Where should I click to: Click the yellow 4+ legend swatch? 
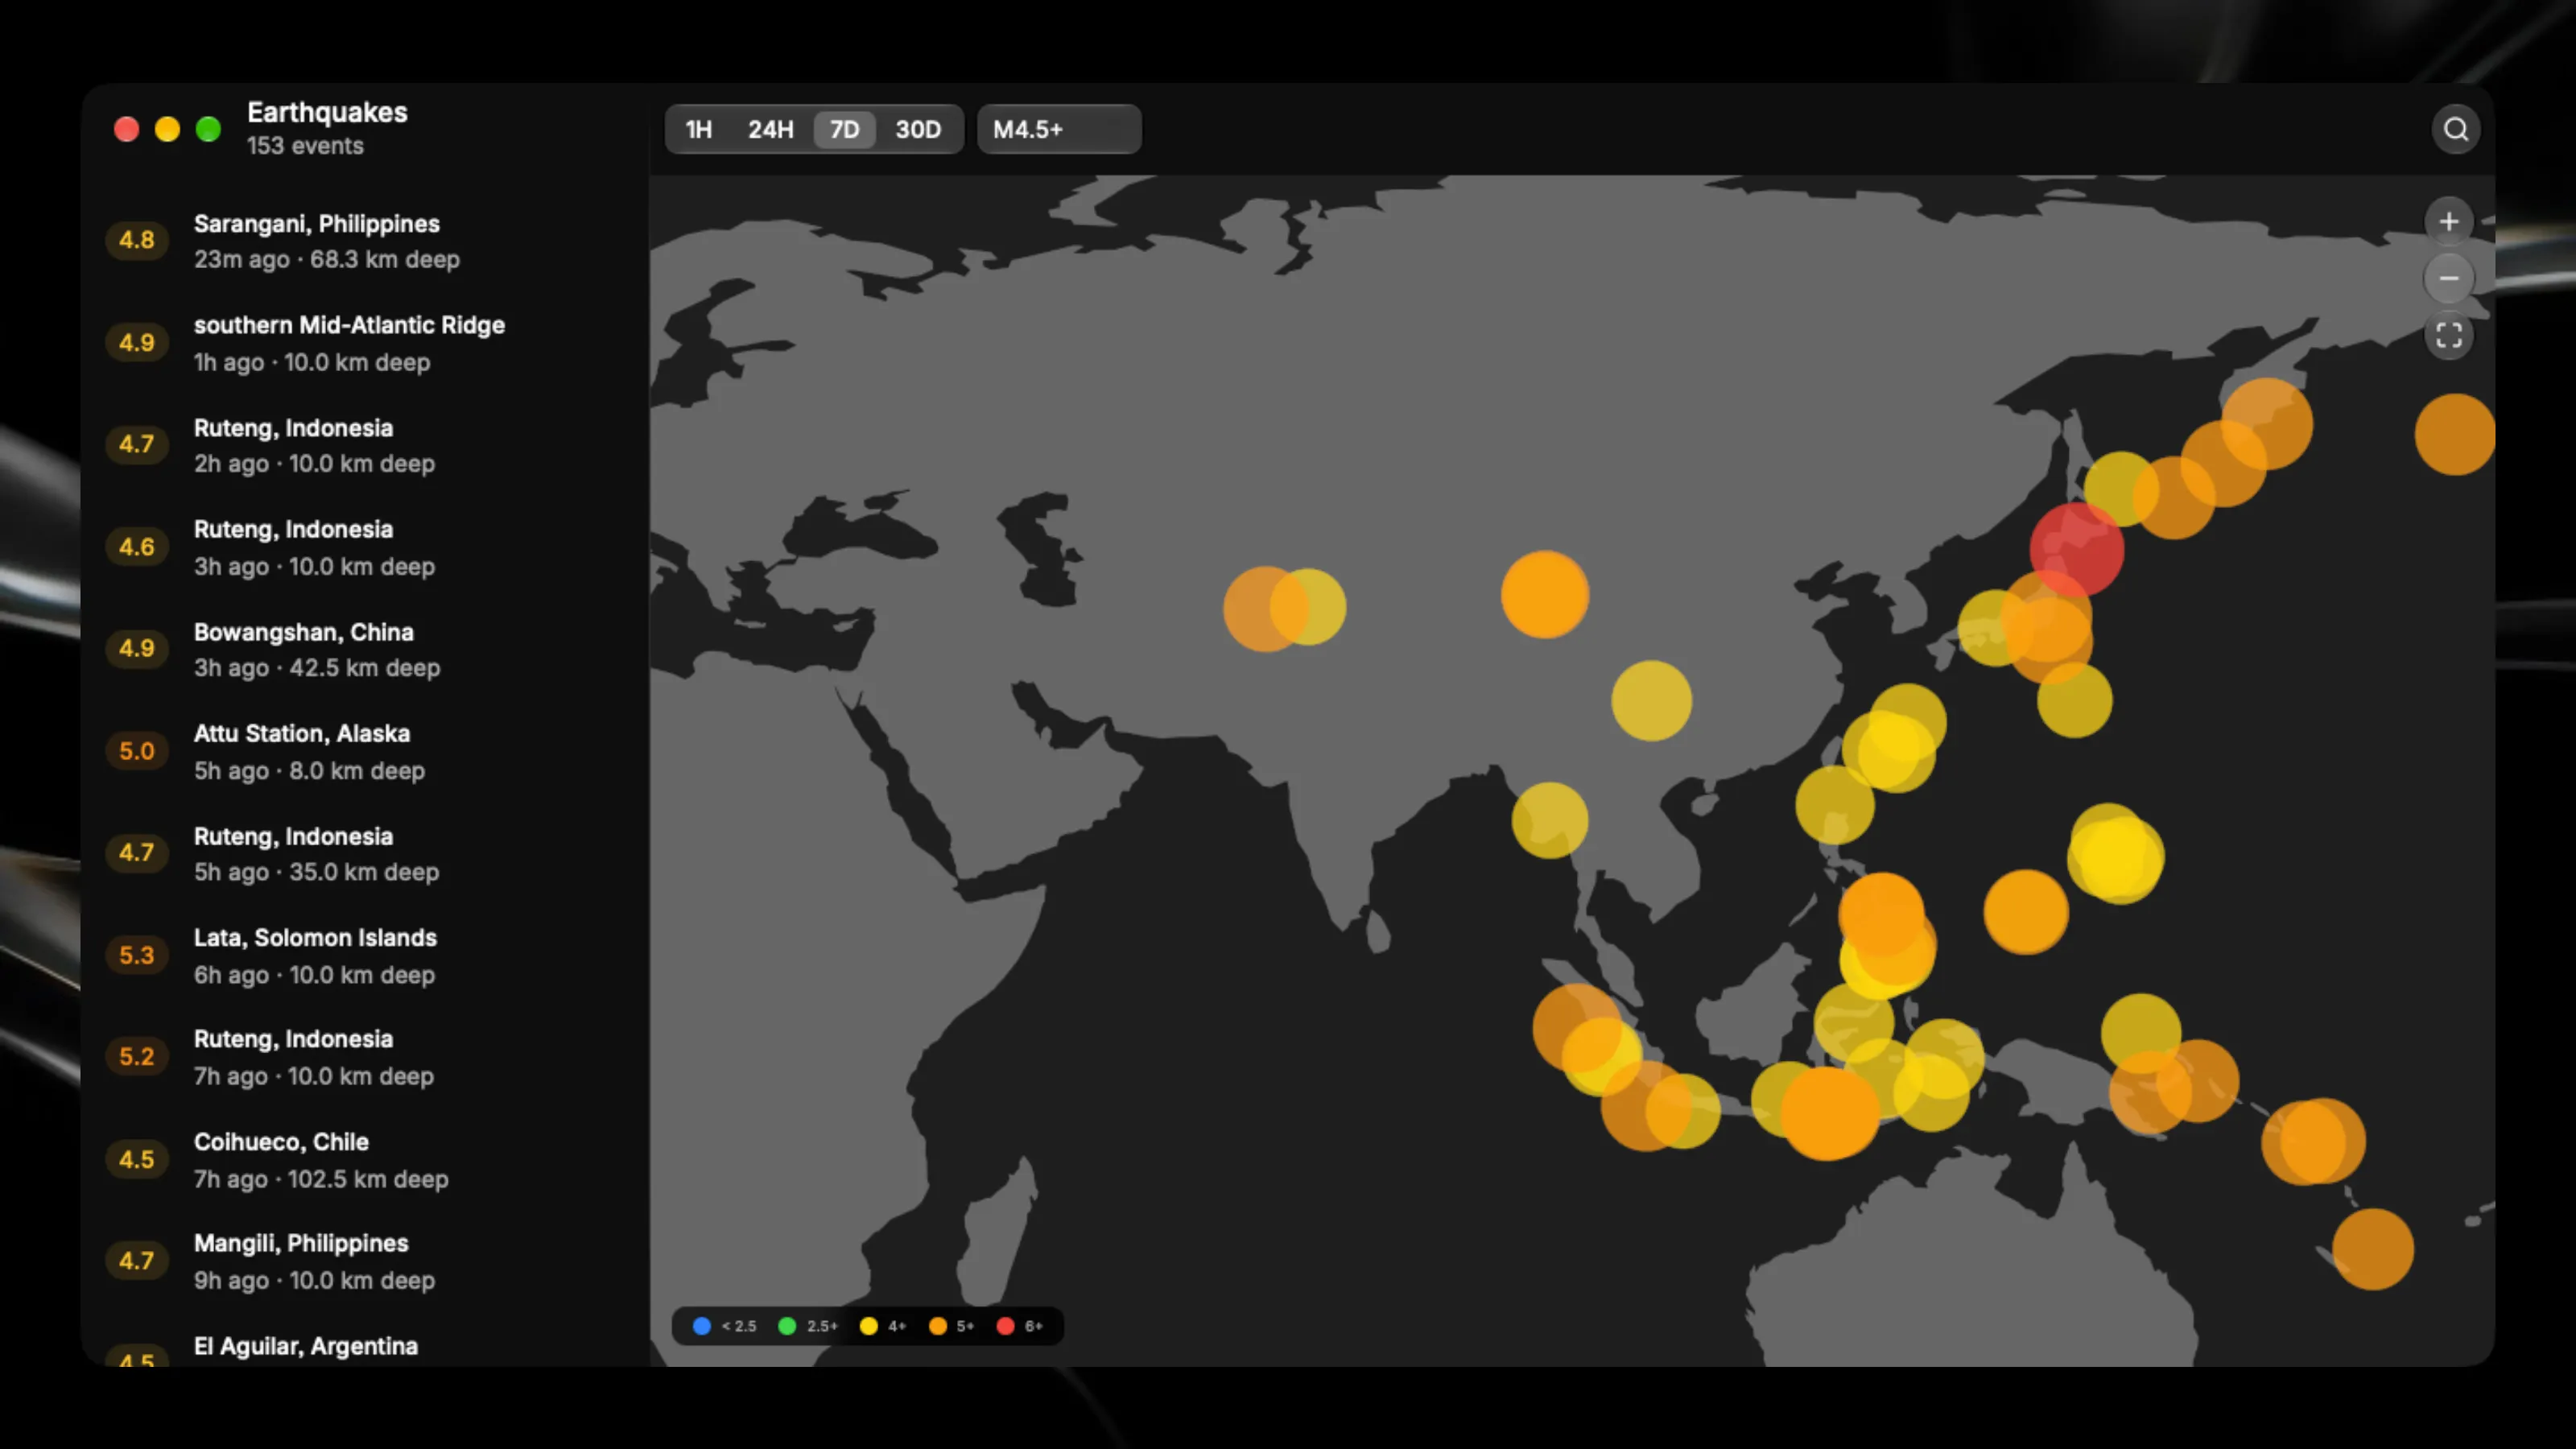pos(869,1326)
